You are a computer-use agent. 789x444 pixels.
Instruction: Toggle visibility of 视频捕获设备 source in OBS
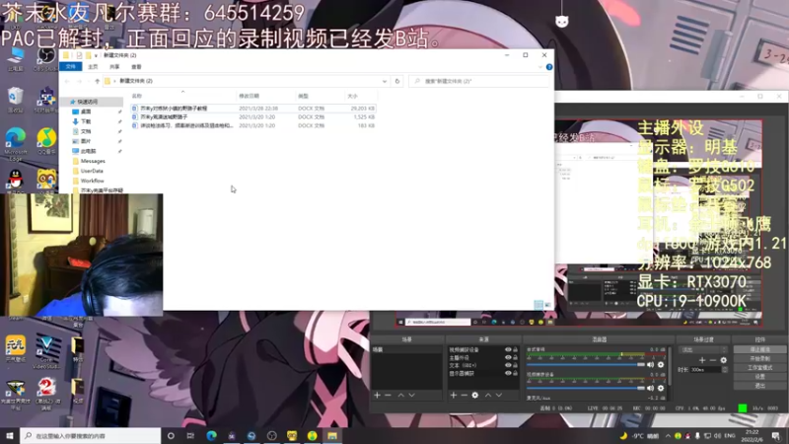508,349
